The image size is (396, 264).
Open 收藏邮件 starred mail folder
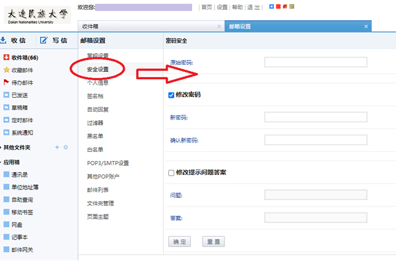pos(22,70)
